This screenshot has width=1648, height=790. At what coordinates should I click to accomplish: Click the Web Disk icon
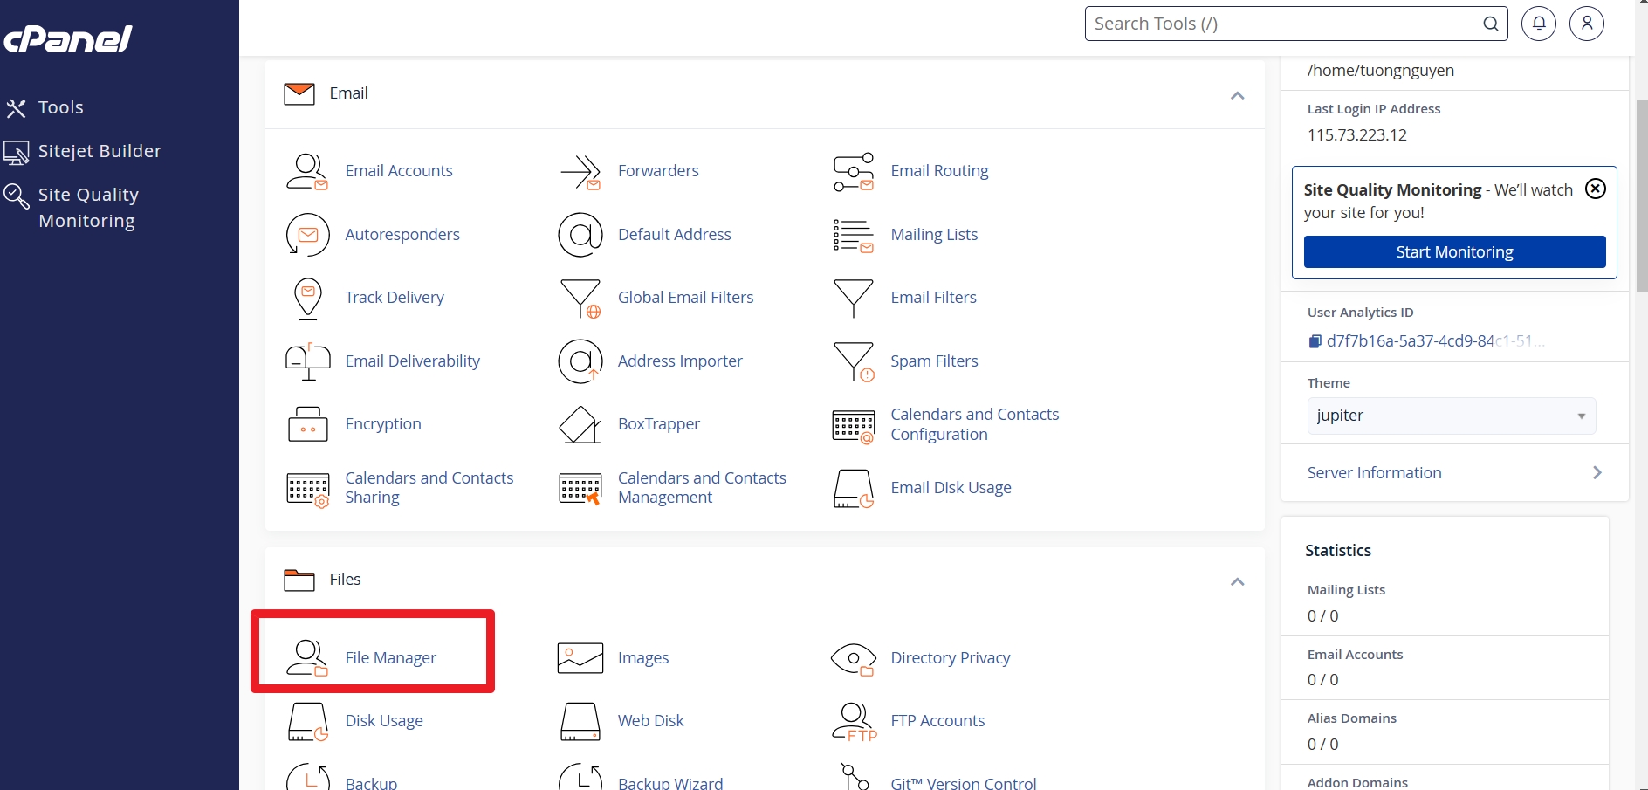pos(580,721)
